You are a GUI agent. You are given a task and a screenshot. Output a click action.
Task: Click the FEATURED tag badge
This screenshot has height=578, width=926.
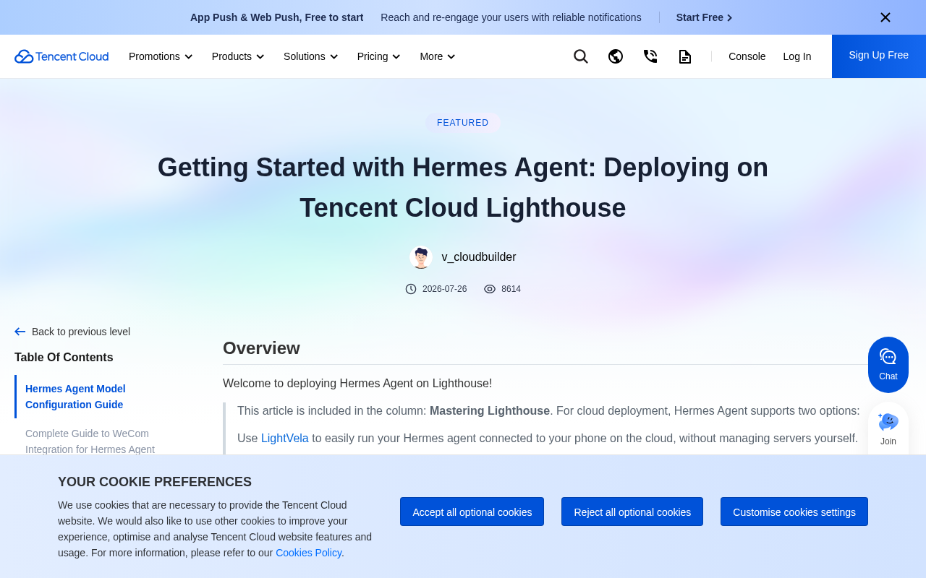click(463, 123)
